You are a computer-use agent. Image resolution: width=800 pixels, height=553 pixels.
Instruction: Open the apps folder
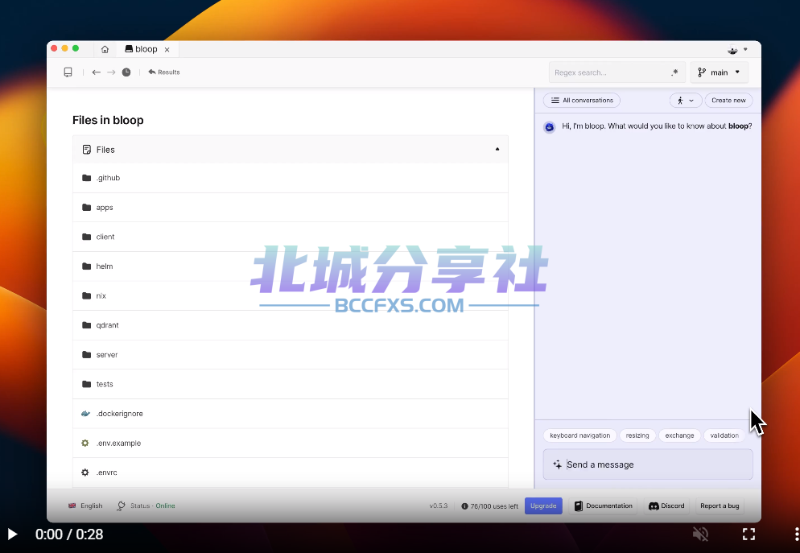291,207
